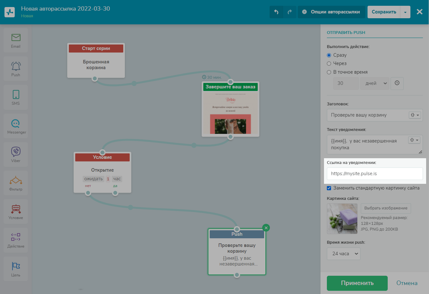Open 'Опции авторассылки' settings
429x294 pixels.
point(331,12)
